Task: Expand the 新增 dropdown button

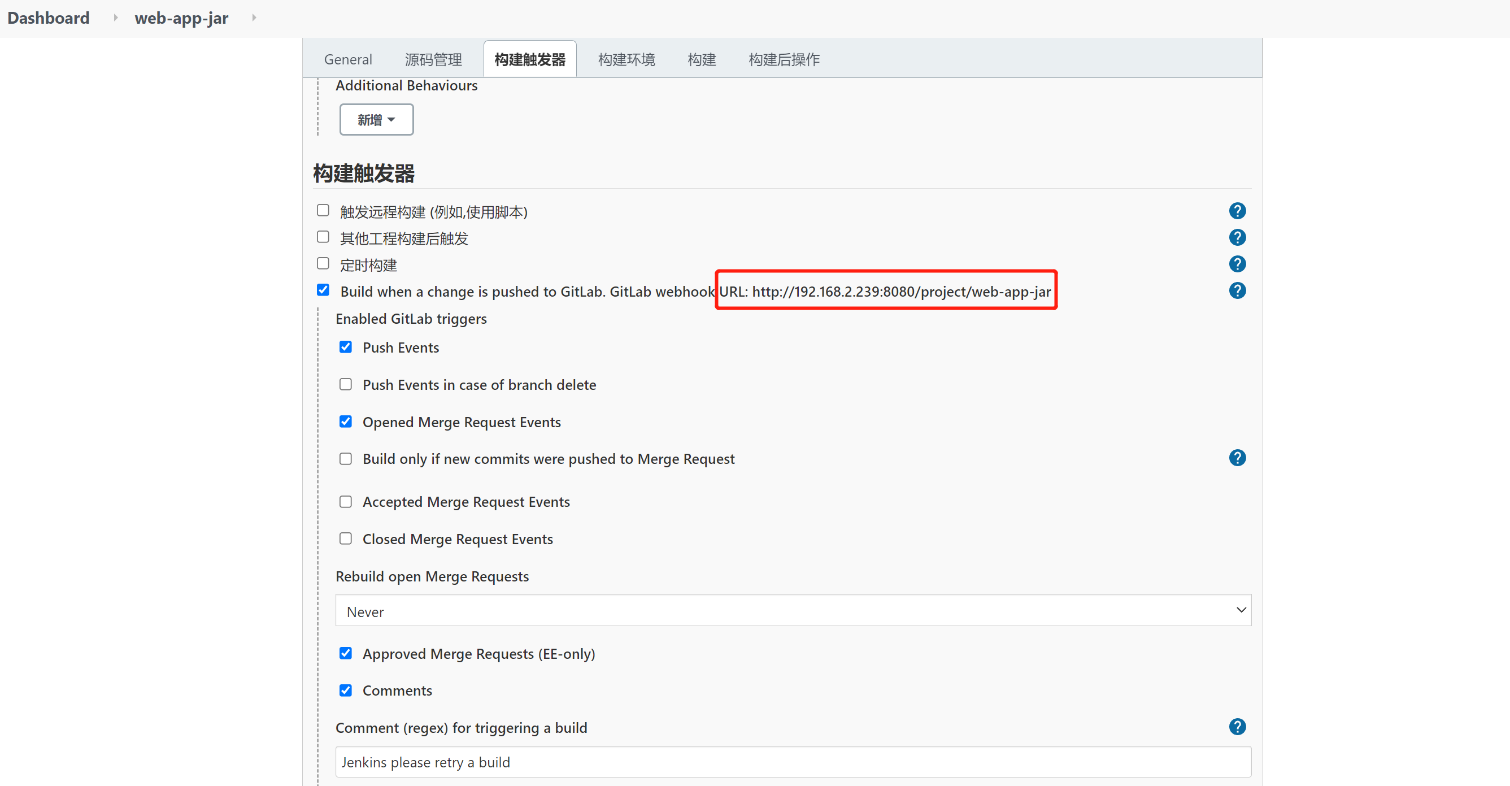Action: [376, 120]
